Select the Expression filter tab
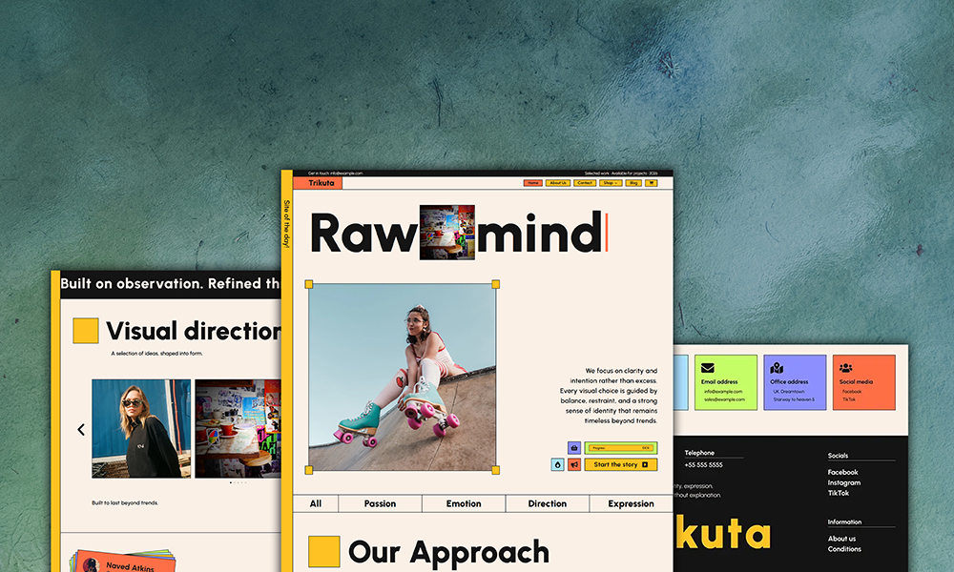954x572 pixels. 631,503
